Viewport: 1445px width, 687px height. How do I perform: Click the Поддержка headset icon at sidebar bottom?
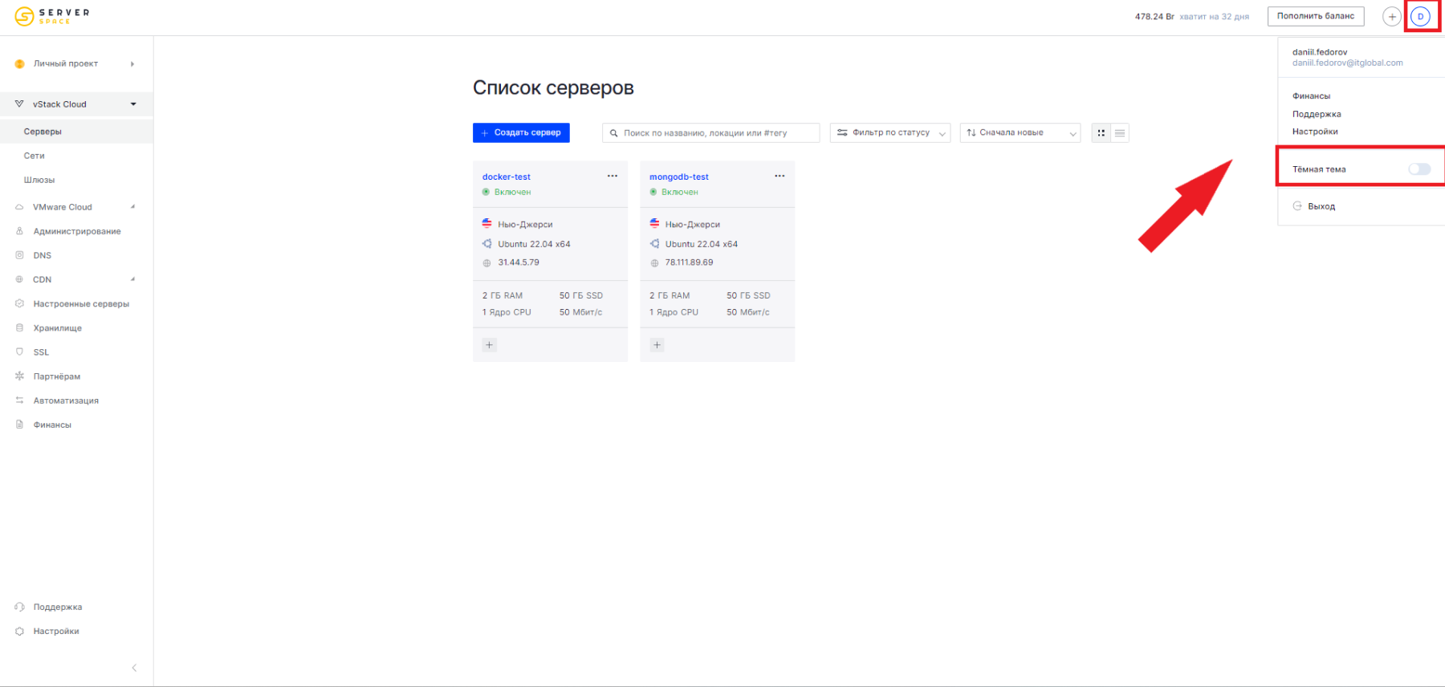coord(20,607)
